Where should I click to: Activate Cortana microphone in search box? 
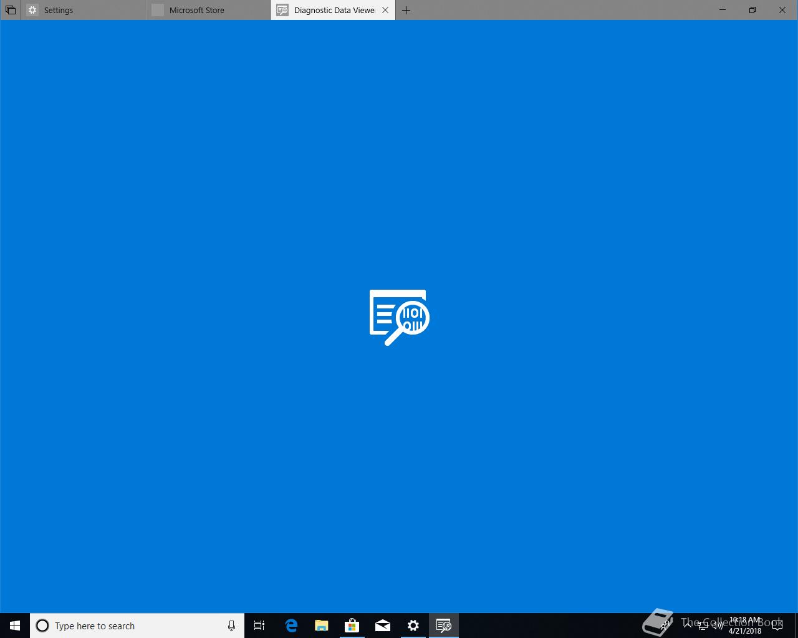click(231, 626)
